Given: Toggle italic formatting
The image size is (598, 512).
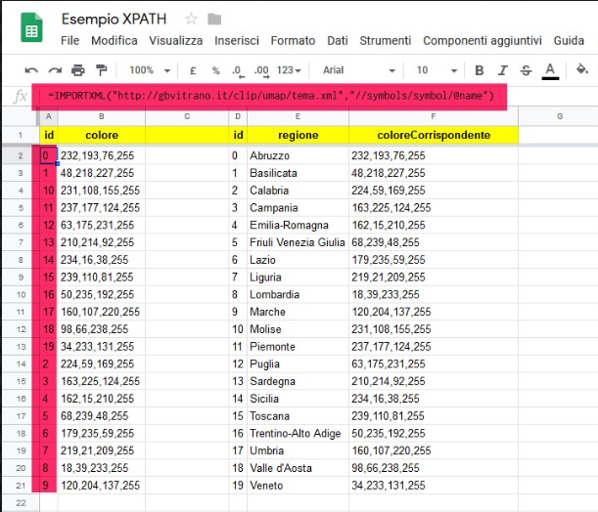Looking at the screenshot, I should pos(502,70).
